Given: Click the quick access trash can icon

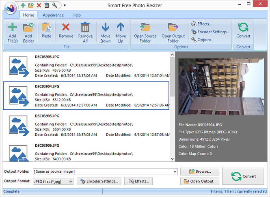Looking at the screenshot, I should (47, 5).
